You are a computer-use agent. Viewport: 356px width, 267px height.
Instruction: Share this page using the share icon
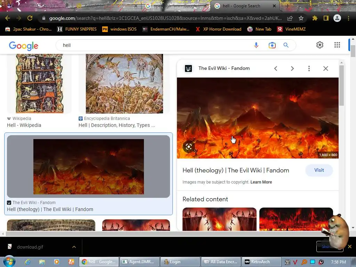pos(290,18)
